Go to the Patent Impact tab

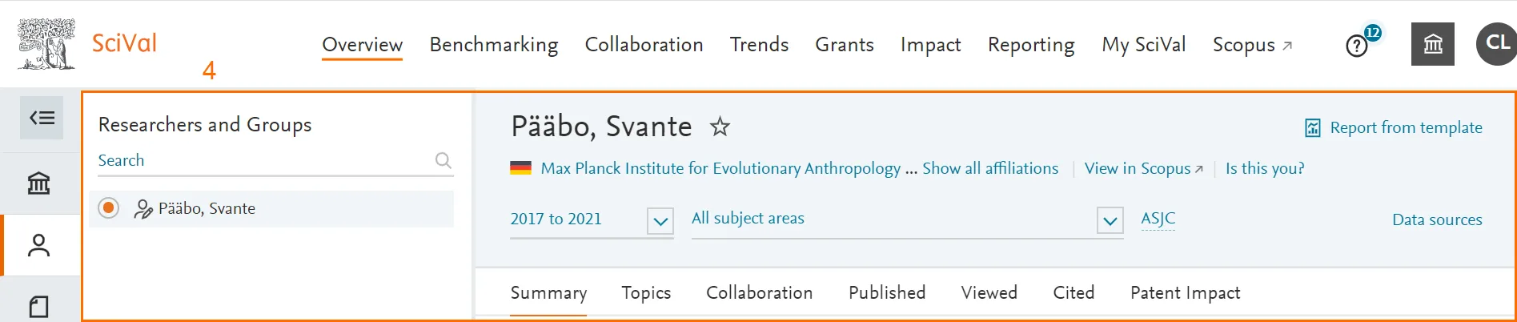1185,293
